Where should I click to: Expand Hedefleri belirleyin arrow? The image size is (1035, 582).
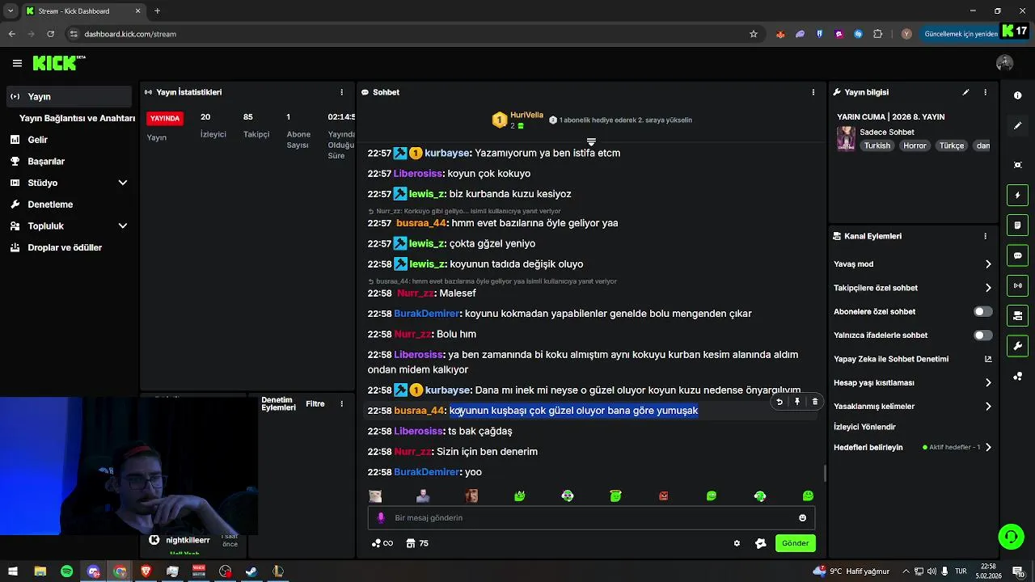tap(987, 447)
